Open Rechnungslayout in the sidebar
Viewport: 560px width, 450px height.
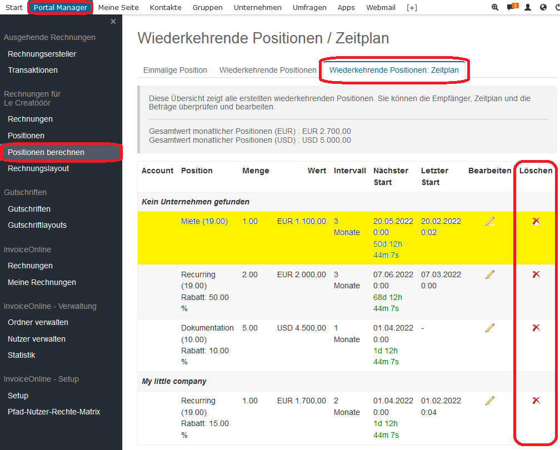[38, 168]
